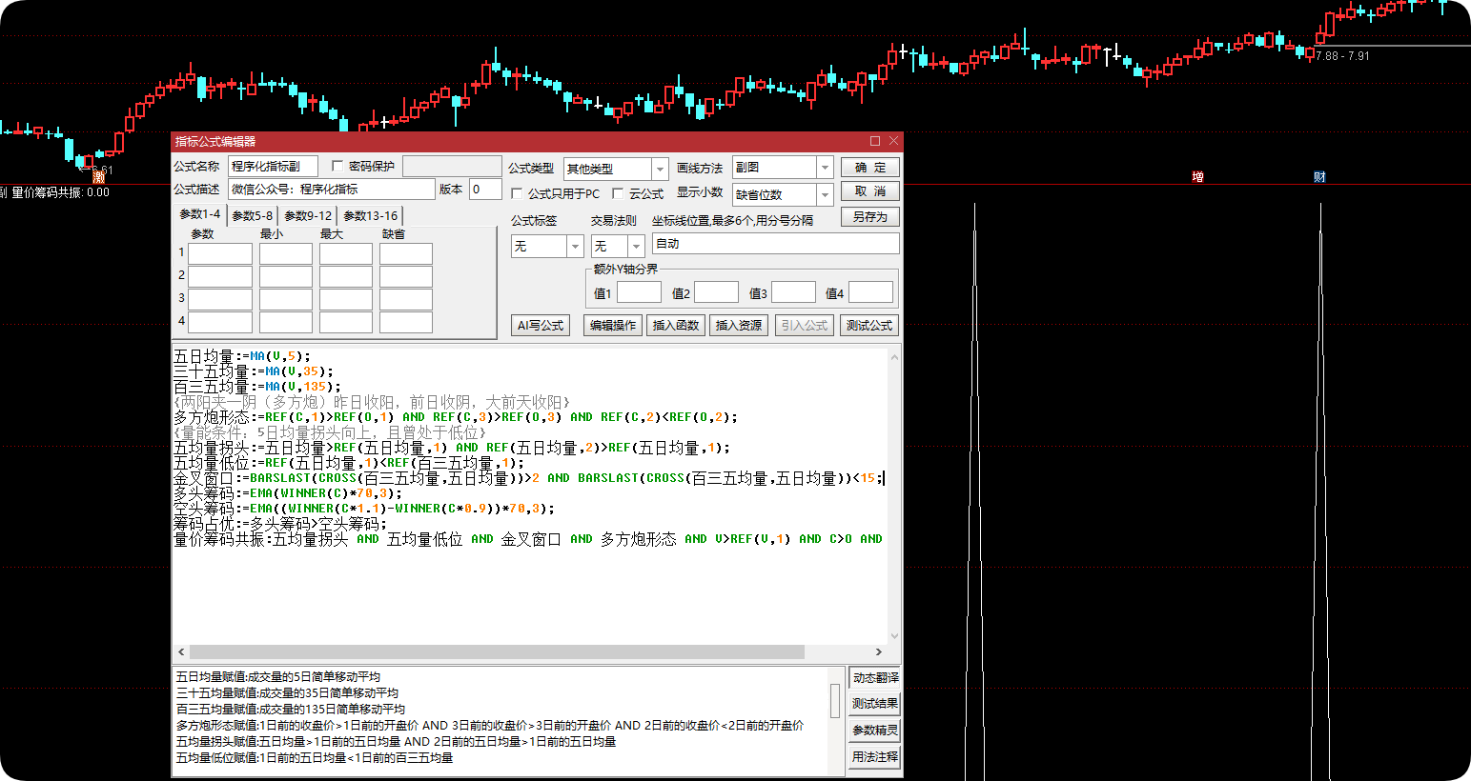
Task: Click the code line starting 多头筹码
Action: click(x=288, y=493)
